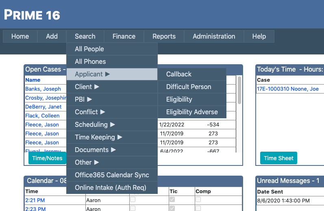The width and height of the screenshot is (324, 211).
Task: Click Aaron in 2:21 PM row
Action: pos(94,200)
